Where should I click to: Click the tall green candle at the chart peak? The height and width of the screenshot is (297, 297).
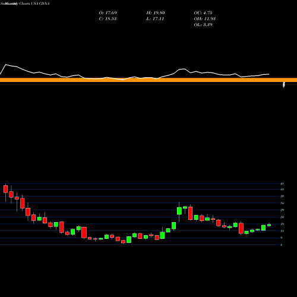coord(179,211)
